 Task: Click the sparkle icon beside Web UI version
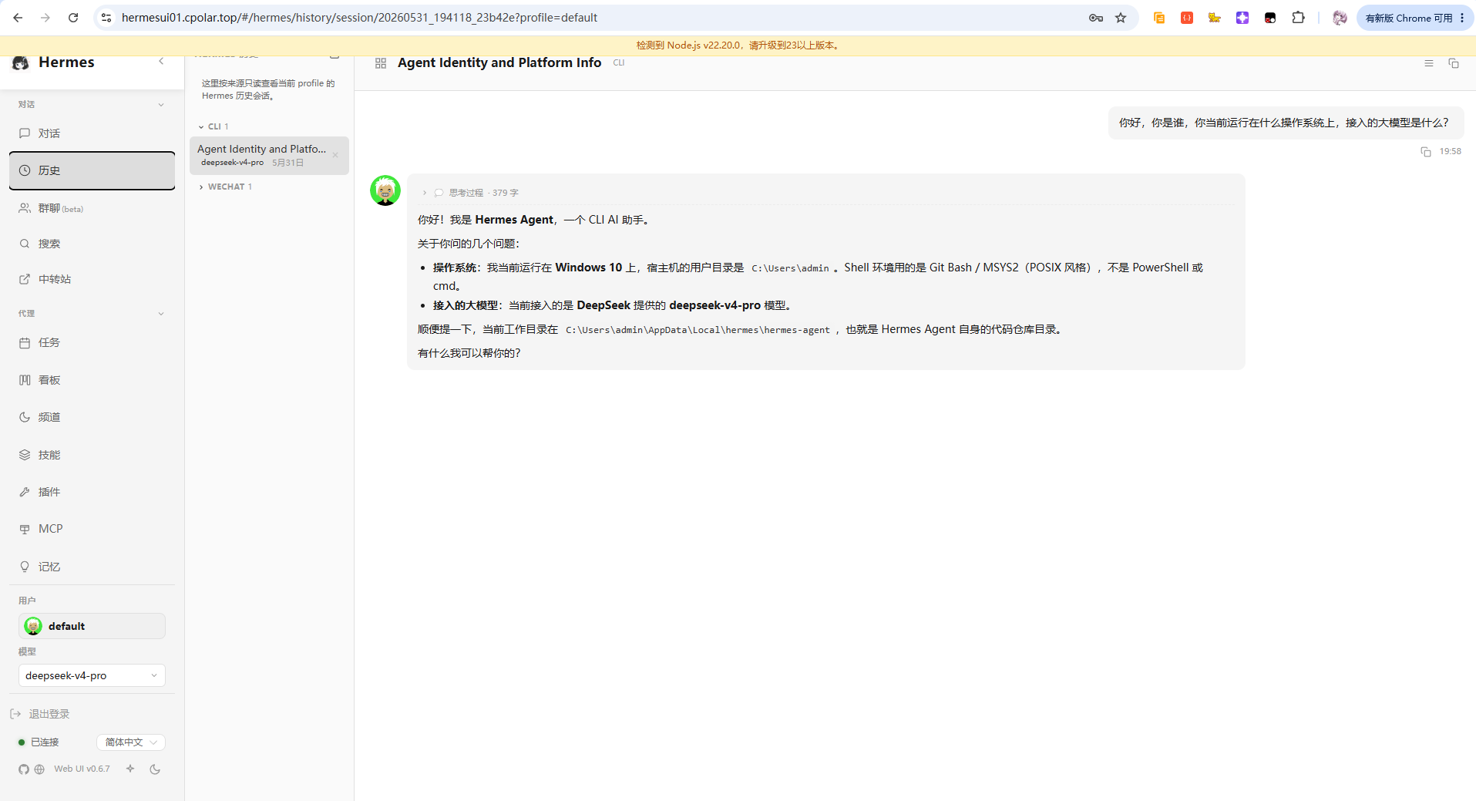tap(130, 769)
